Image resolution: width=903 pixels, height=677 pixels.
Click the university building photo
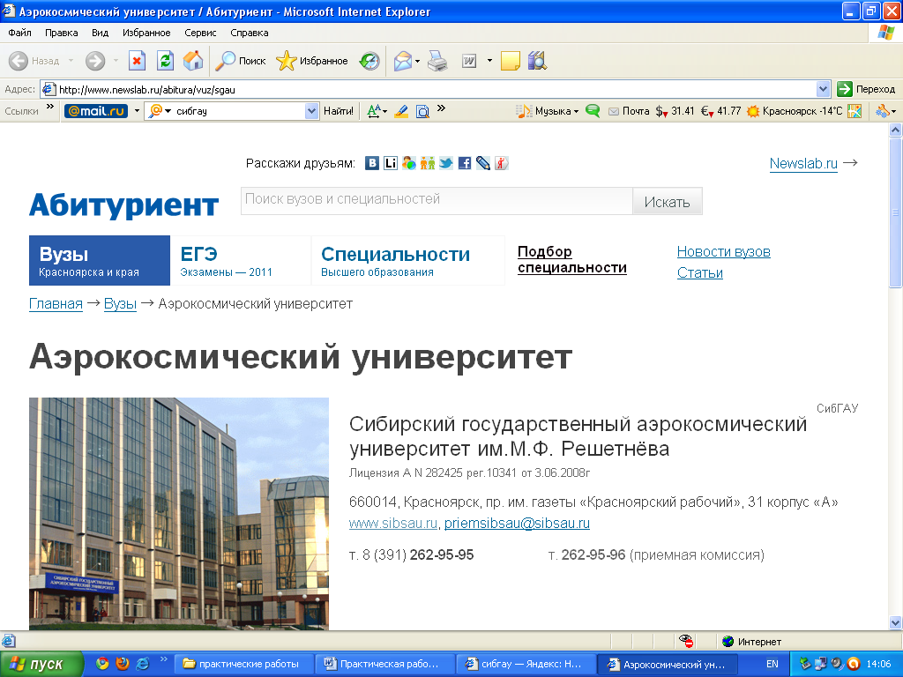point(179,514)
